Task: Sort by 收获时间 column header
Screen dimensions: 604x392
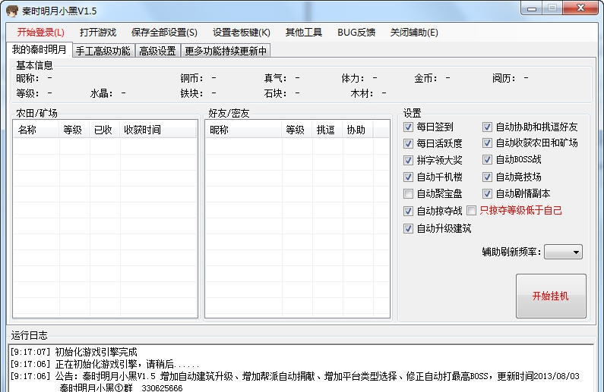Action: pos(158,130)
